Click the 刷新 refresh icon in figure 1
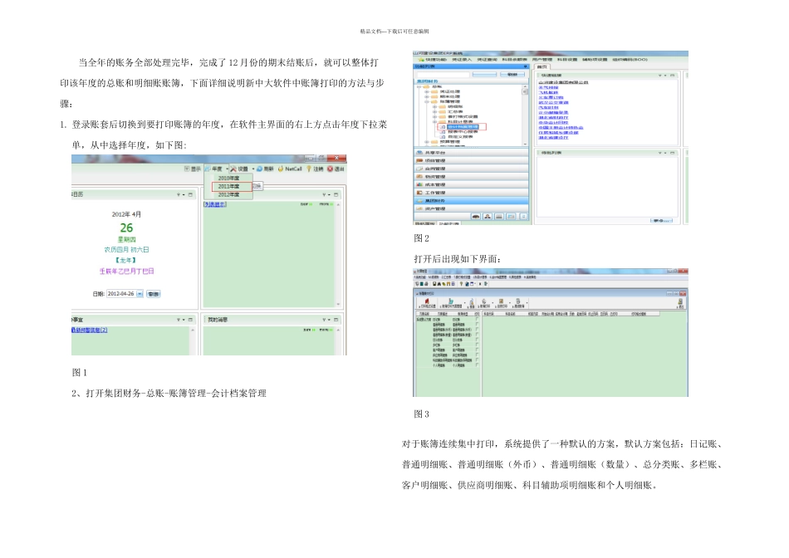 click(x=260, y=169)
